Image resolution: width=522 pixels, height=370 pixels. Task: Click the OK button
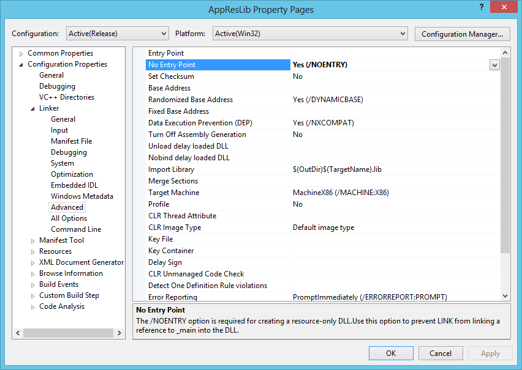click(x=391, y=353)
